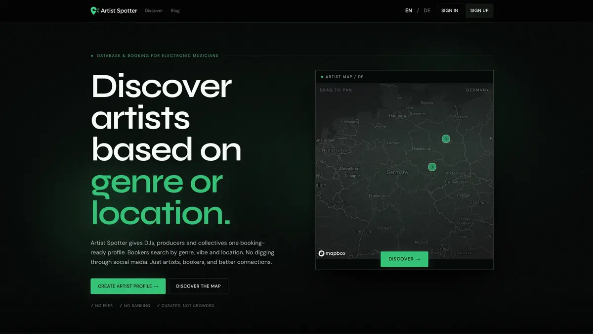Switch language to EN
This screenshot has height=334, width=593.
point(409,10)
